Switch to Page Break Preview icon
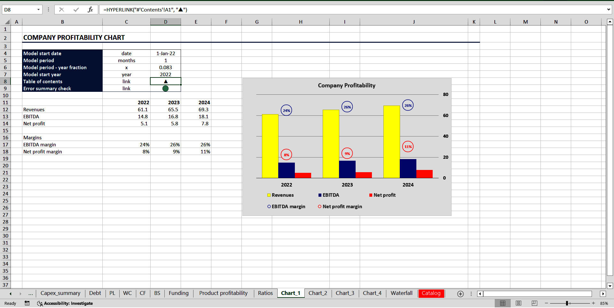 pos(534,303)
